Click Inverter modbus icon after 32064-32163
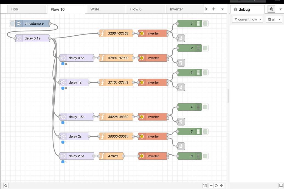The image size is (284, 189). (142, 33)
